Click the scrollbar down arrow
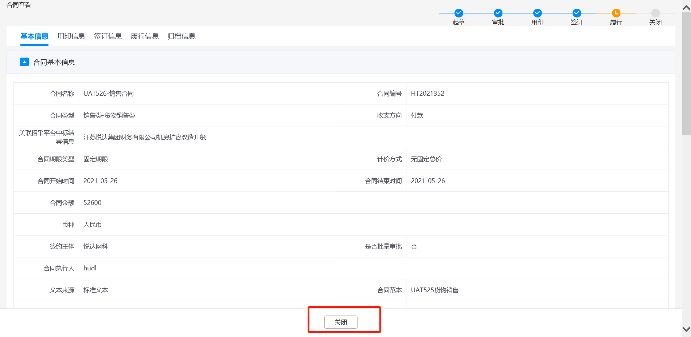This screenshot has width=691, height=337. coord(686,329)
